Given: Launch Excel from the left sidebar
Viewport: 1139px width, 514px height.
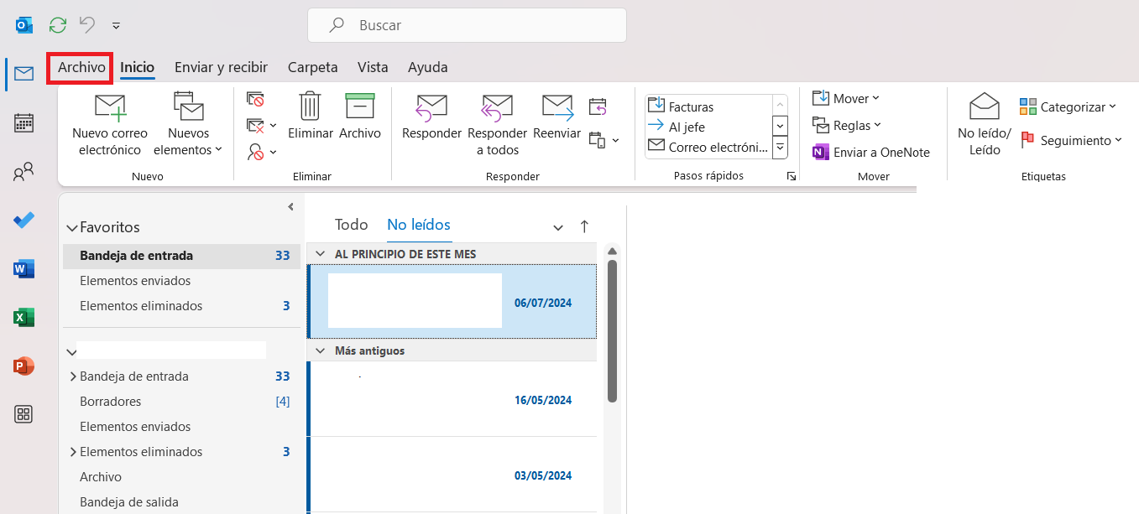Looking at the screenshot, I should click(x=24, y=317).
